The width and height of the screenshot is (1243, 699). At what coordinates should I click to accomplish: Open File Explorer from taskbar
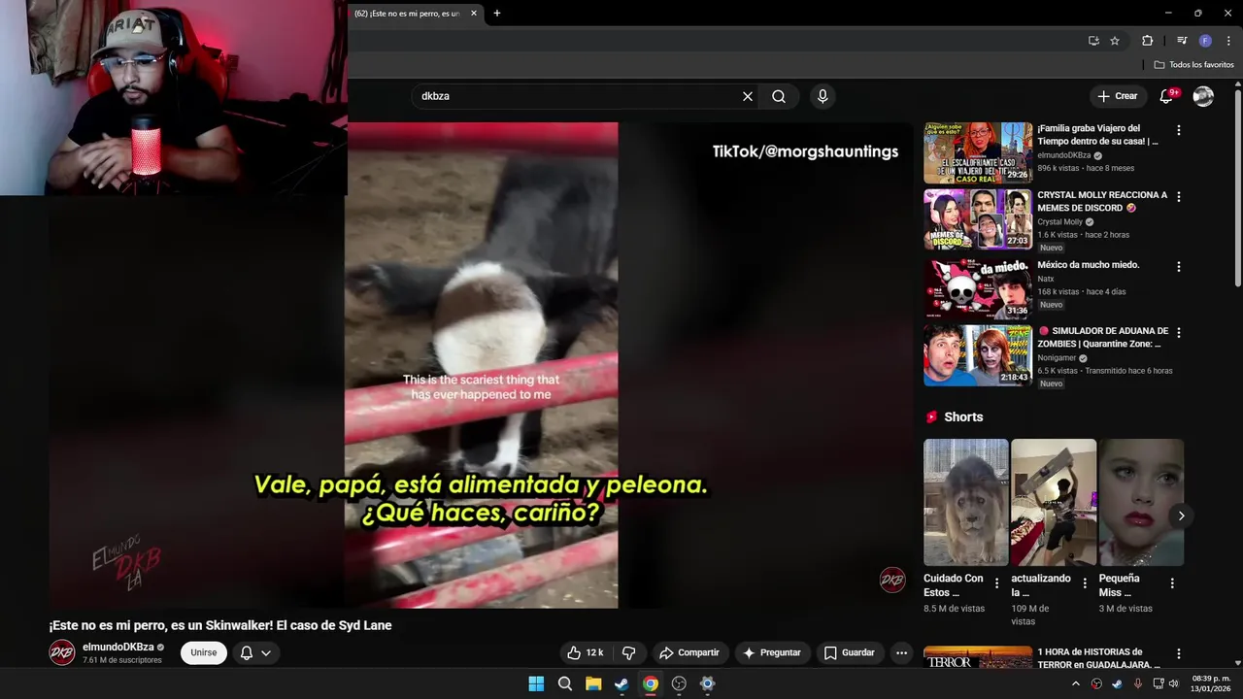[x=593, y=683]
